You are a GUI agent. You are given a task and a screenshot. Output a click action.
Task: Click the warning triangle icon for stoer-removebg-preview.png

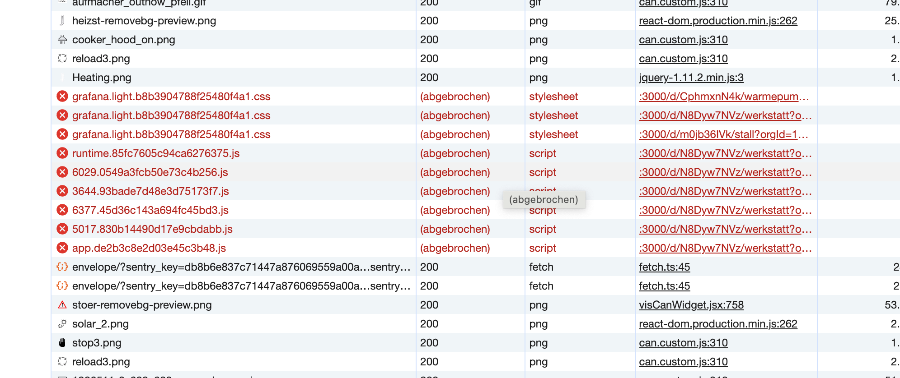coord(62,305)
